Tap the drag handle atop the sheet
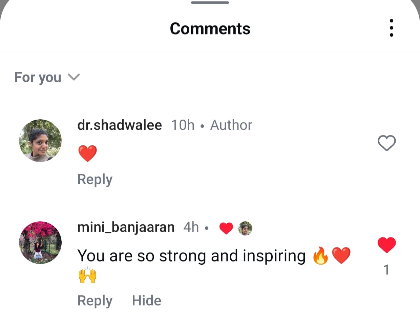The image size is (420, 325). [x=210, y=3]
